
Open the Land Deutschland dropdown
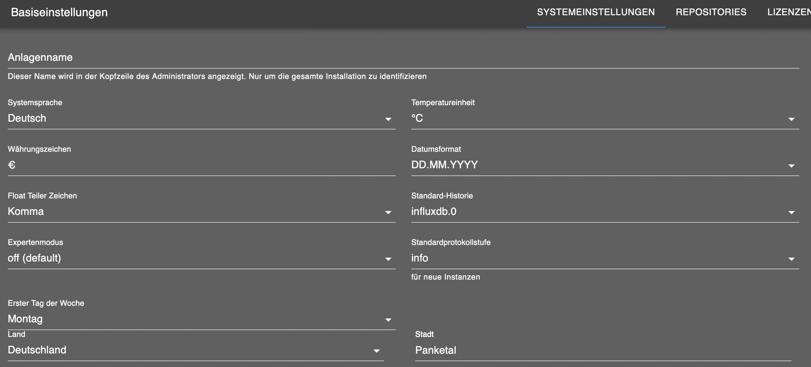(x=194, y=350)
